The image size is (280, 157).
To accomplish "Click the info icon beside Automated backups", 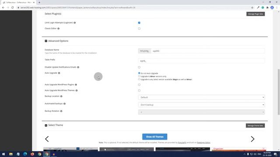I will [x=64, y=104].
